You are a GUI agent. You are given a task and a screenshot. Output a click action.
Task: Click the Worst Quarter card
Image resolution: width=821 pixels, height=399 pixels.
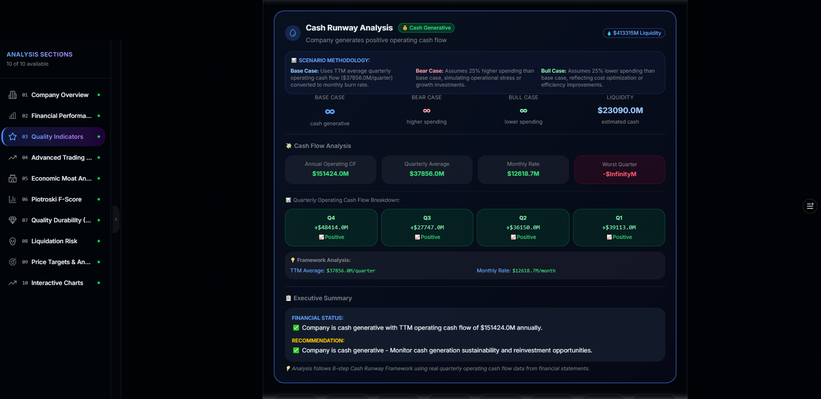click(620, 170)
